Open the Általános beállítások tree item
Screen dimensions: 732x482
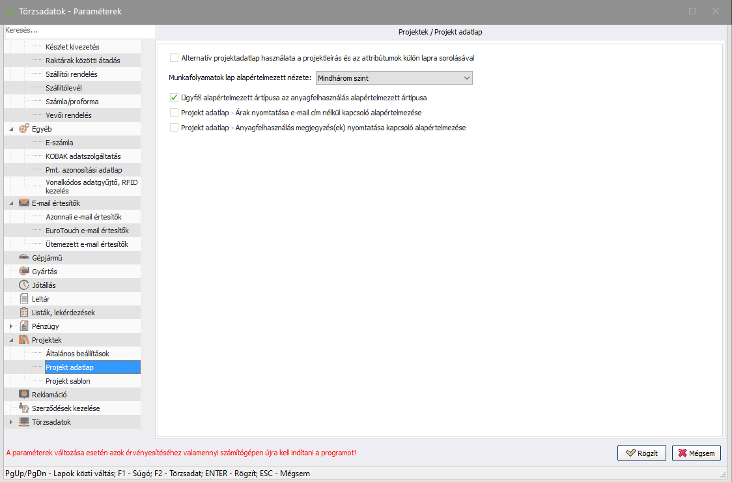[77, 354]
